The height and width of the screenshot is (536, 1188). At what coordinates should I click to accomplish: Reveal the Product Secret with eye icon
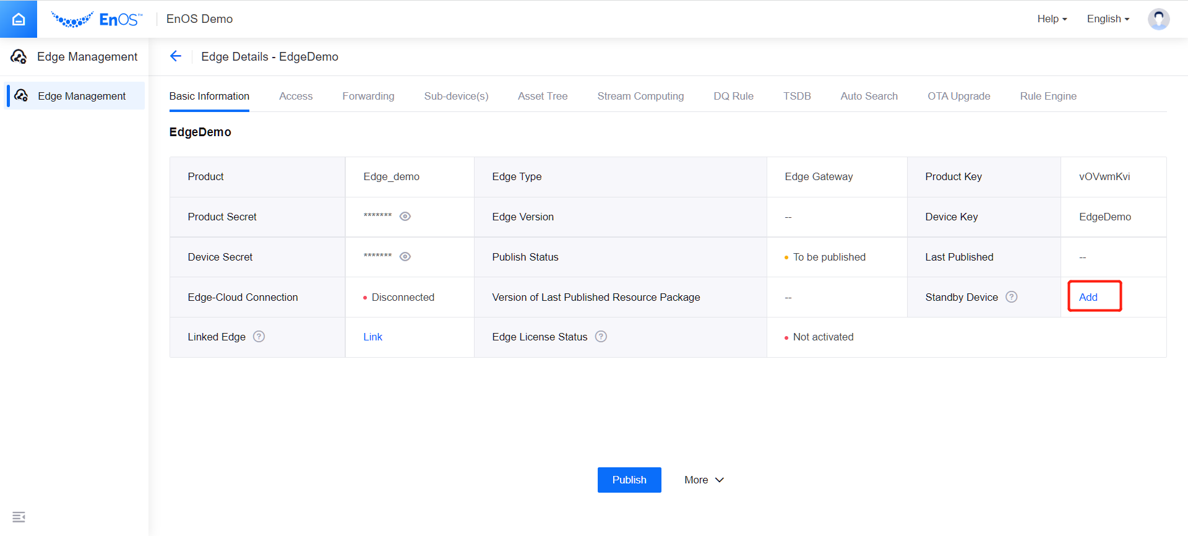[405, 217]
